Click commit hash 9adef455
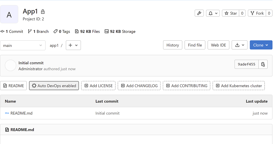The width and height of the screenshot is (277, 144). [x=247, y=64]
